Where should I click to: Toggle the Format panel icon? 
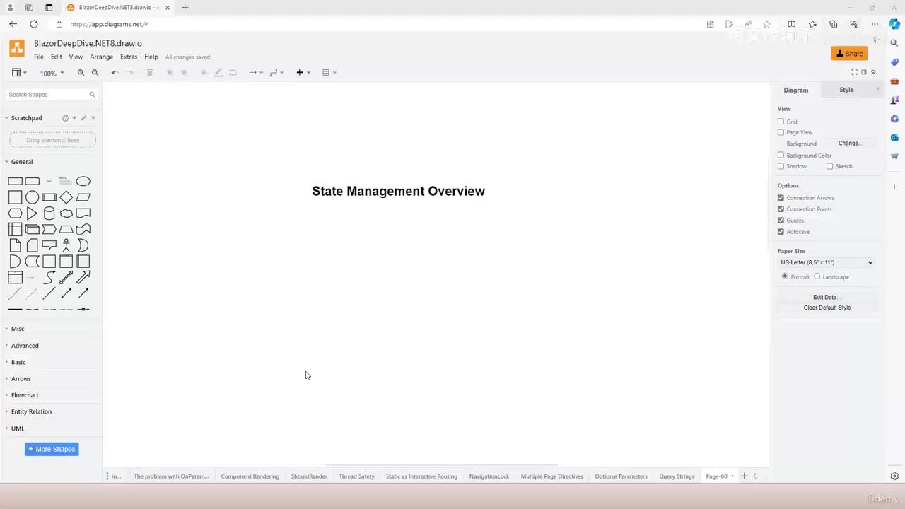coord(864,72)
